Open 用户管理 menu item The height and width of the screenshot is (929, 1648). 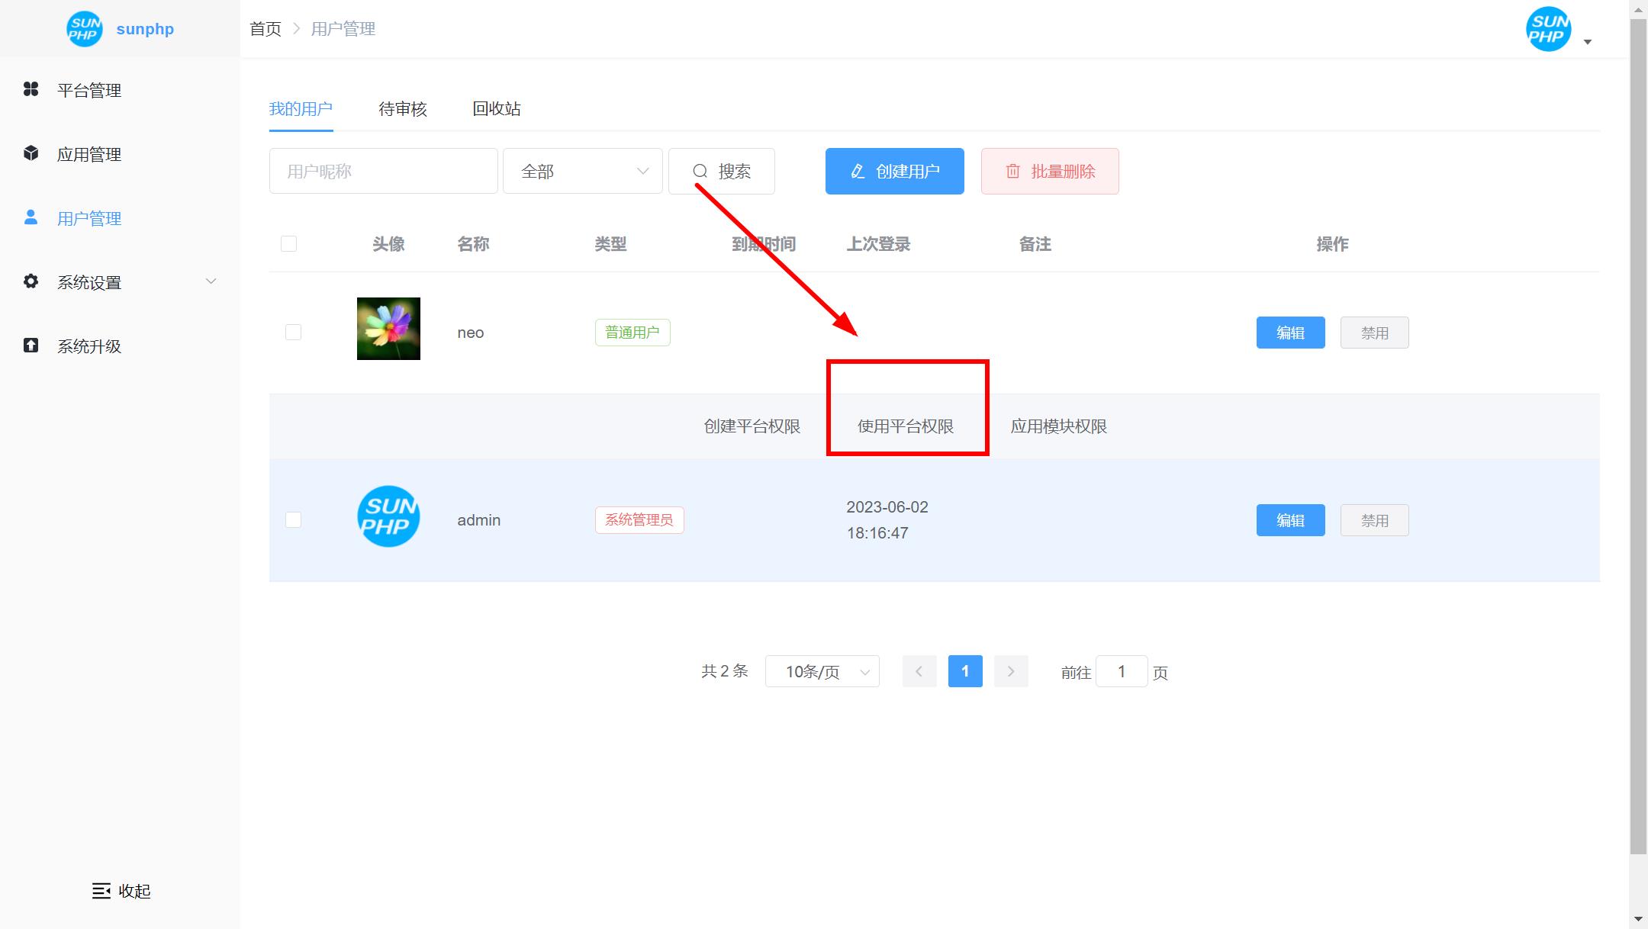pyautogui.click(x=120, y=218)
